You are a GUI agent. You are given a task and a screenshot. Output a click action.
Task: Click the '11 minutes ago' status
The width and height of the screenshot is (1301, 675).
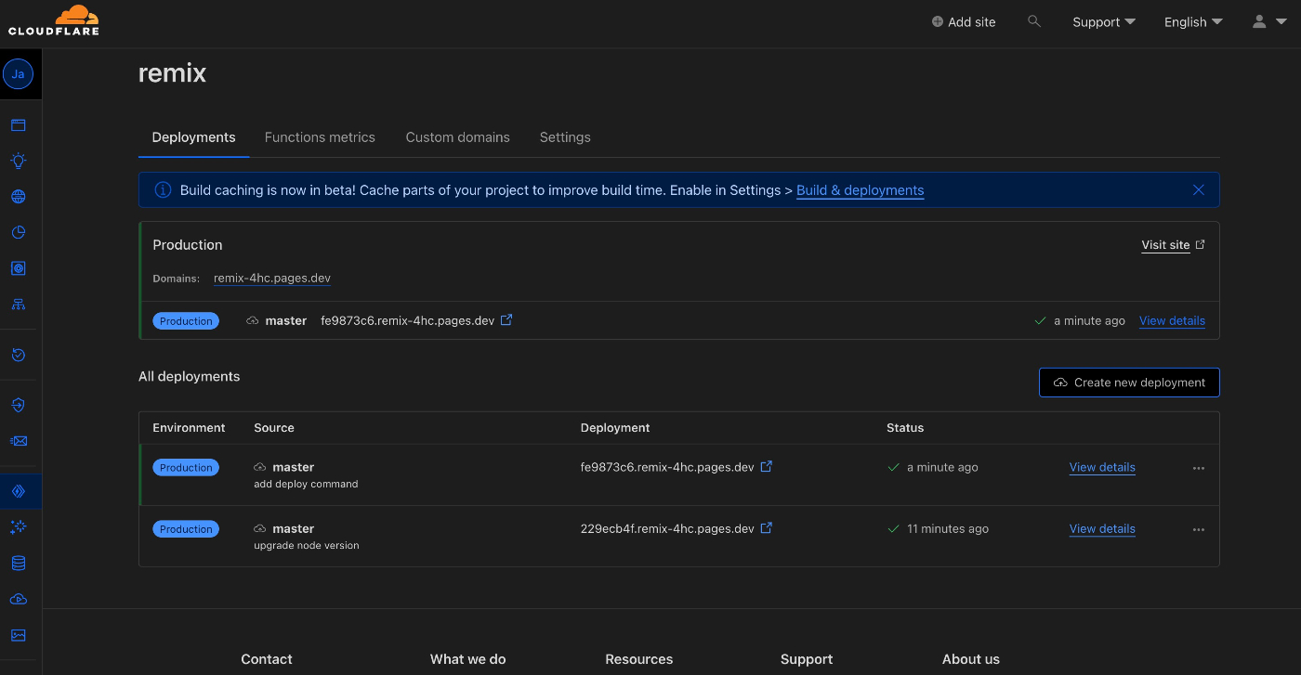(x=948, y=529)
